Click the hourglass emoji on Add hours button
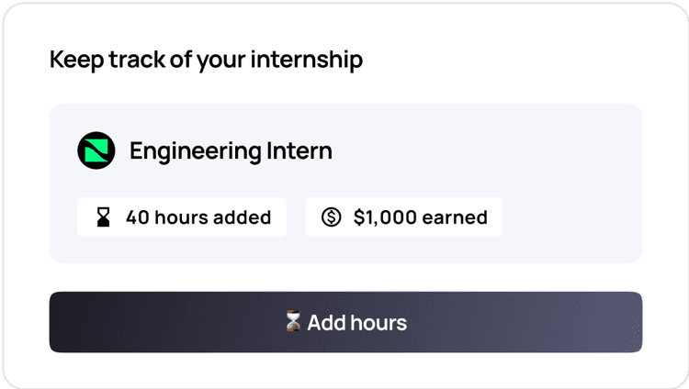Image resolution: width=689 pixels, height=389 pixels. click(x=293, y=321)
